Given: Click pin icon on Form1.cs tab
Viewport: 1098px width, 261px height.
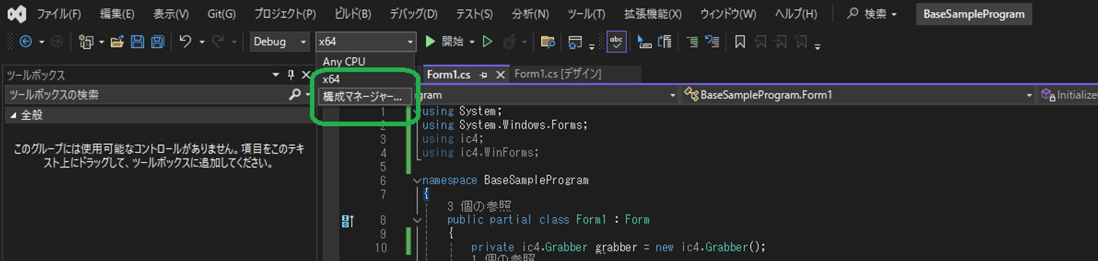Looking at the screenshot, I should [x=483, y=75].
